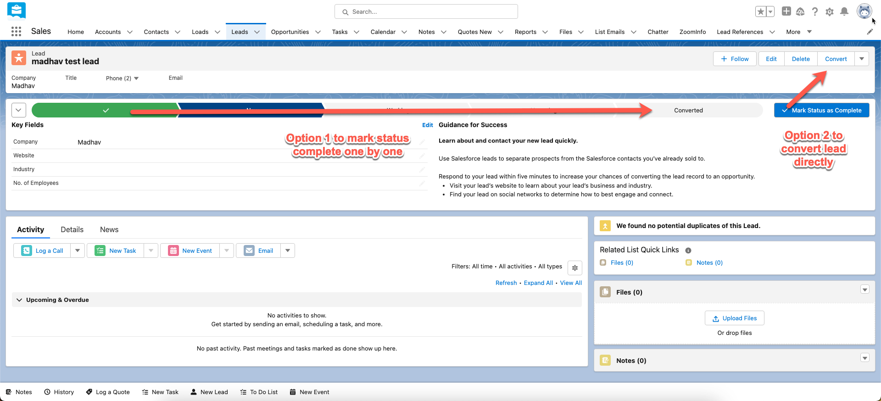Click the Files card header icon
881x401 pixels.
605,292
